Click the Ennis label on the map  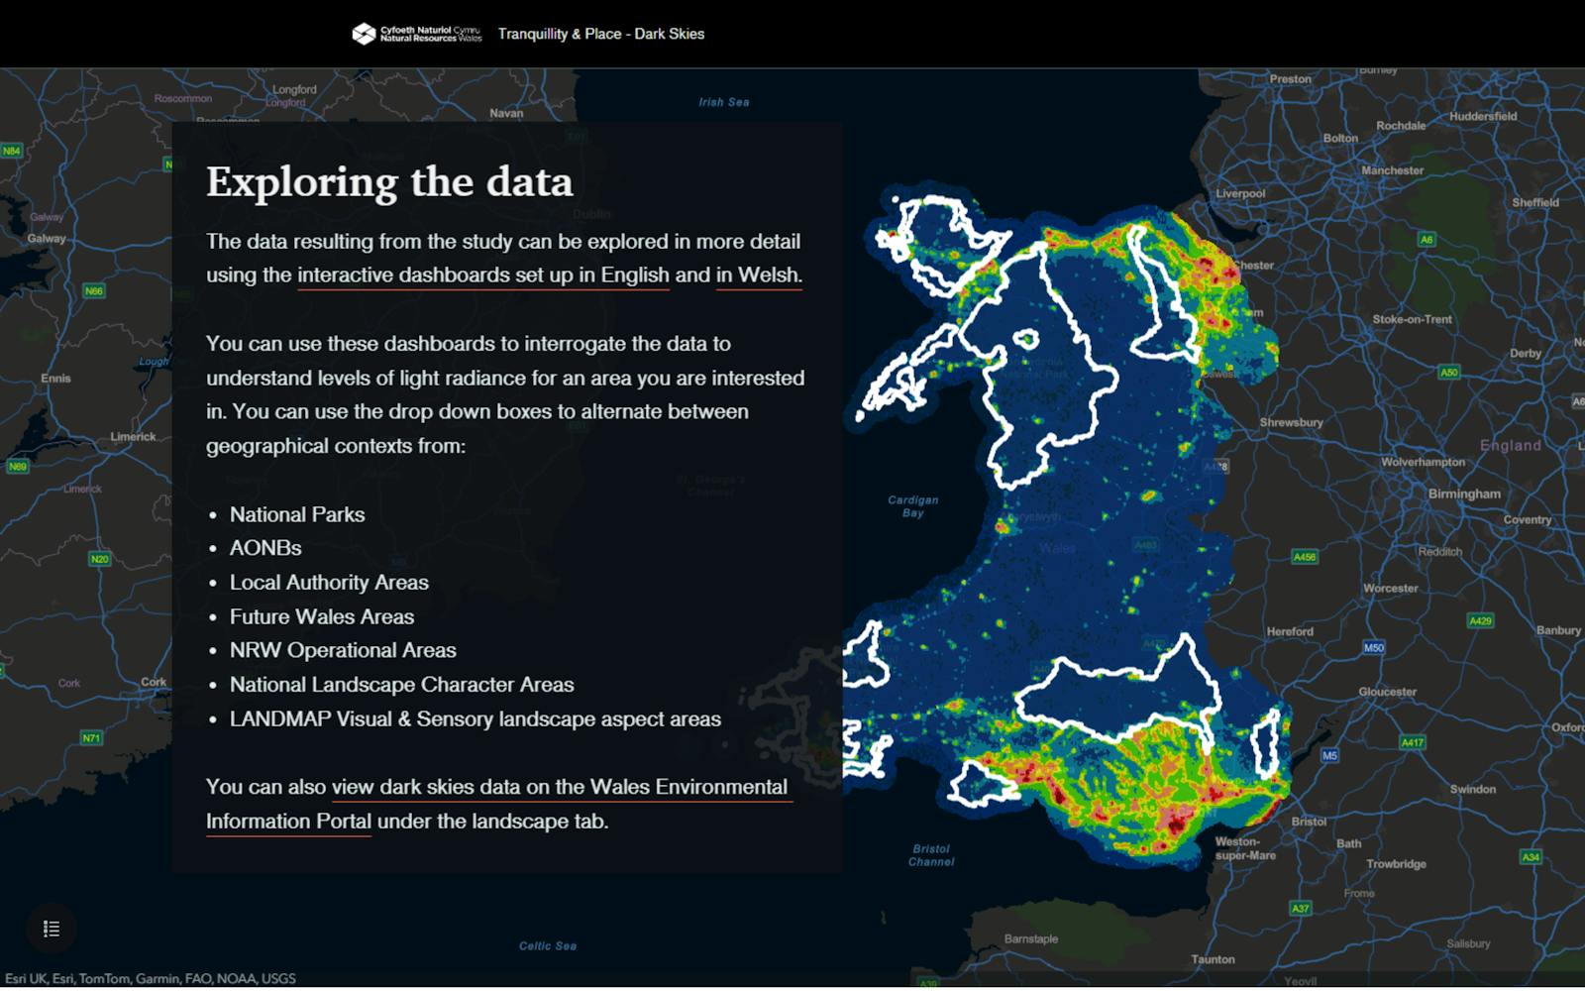tap(55, 379)
